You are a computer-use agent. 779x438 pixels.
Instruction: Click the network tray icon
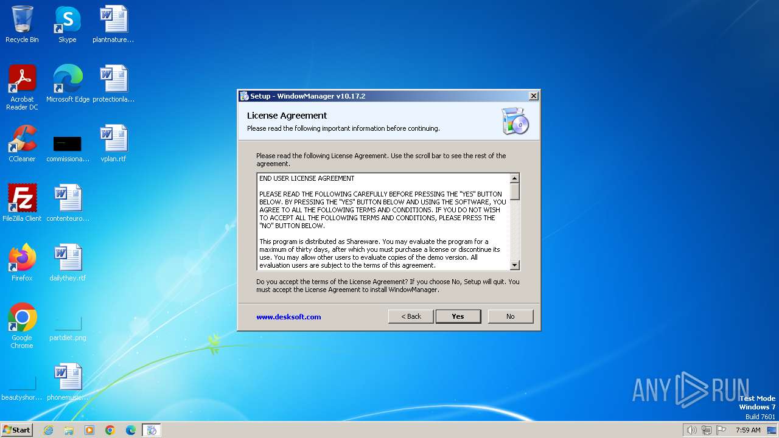pos(707,430)
